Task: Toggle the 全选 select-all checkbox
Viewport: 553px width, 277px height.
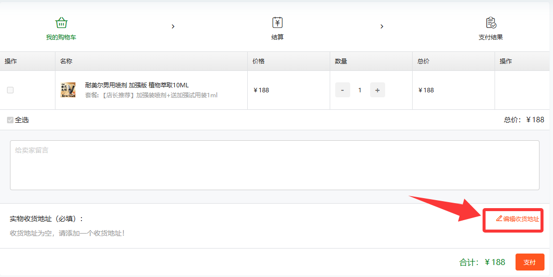Action: coord(10,120)
